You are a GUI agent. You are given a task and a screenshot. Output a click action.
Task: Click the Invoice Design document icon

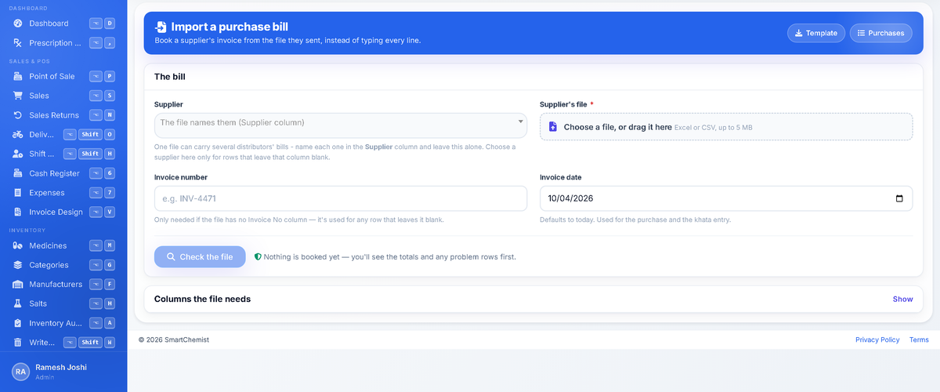point(18,212)
